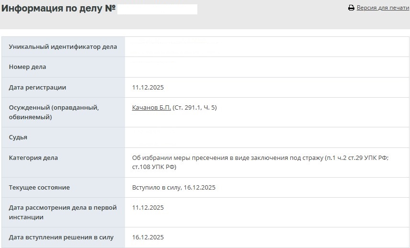The height and width of the screenshot is (248, 410).
Task: Click the 16.12.2025 value in the last row
Action: click(x=148, y=237)
